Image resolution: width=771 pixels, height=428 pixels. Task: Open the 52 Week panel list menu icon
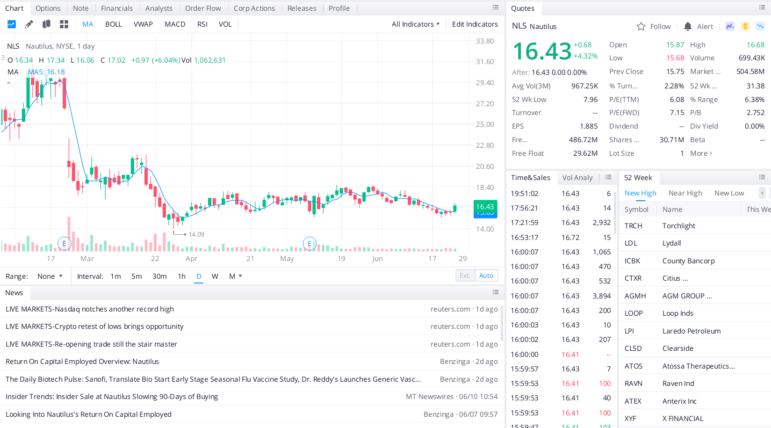(x=762, y=177)
